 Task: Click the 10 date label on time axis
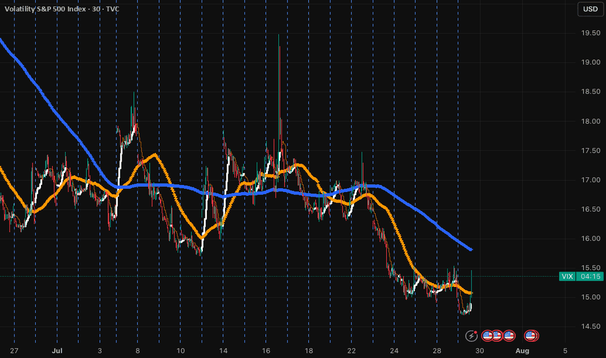(181, 351)
